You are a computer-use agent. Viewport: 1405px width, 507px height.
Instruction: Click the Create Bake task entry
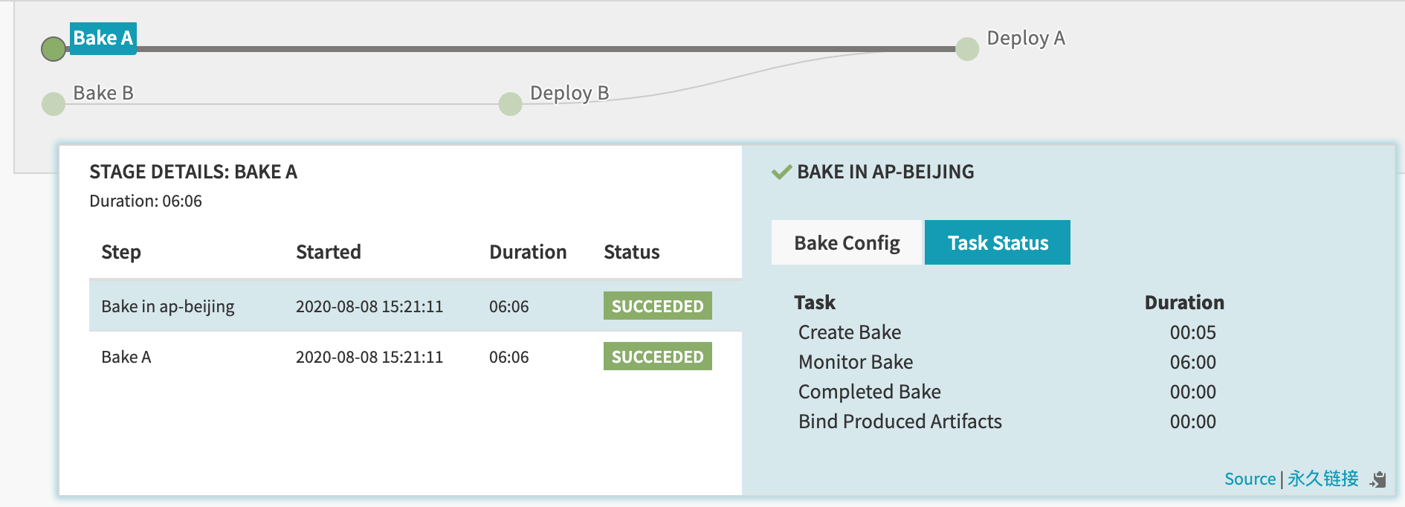850,332
